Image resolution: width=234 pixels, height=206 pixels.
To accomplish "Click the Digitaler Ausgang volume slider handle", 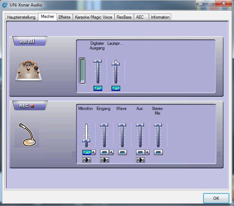I will (98, 61).
